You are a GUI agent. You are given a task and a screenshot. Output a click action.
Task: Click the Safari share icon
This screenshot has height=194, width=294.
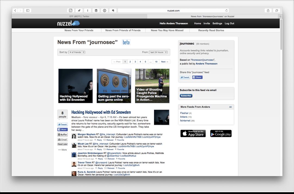(268, 11)
